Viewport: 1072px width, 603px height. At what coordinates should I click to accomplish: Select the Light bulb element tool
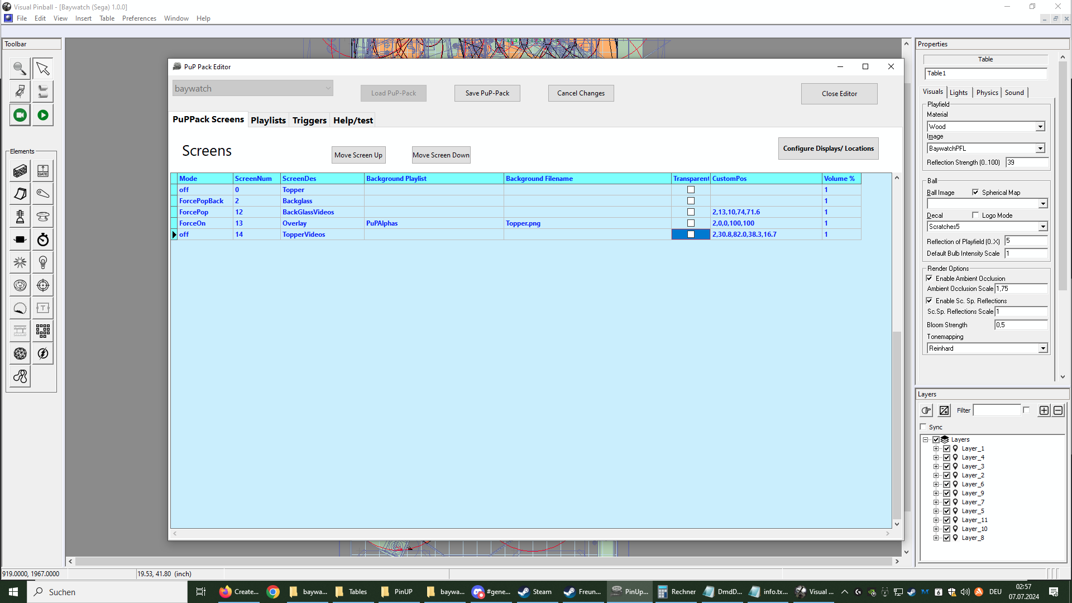42,262
